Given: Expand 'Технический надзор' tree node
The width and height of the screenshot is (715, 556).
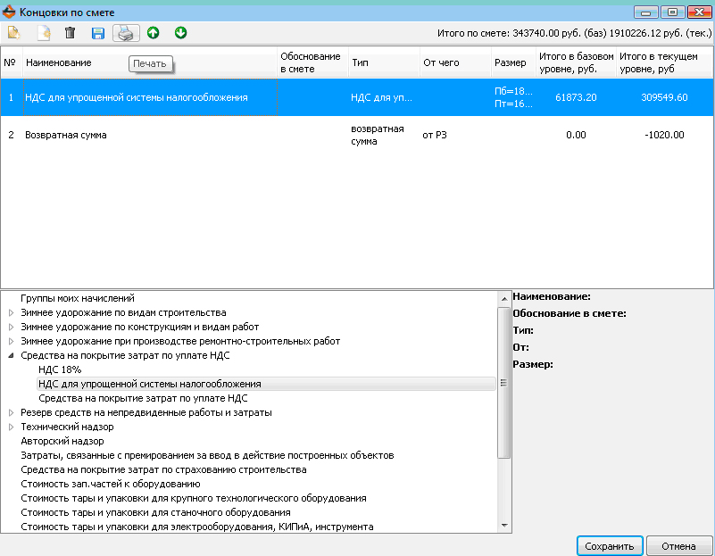Looking at the screenshot, I should point(11,427).
